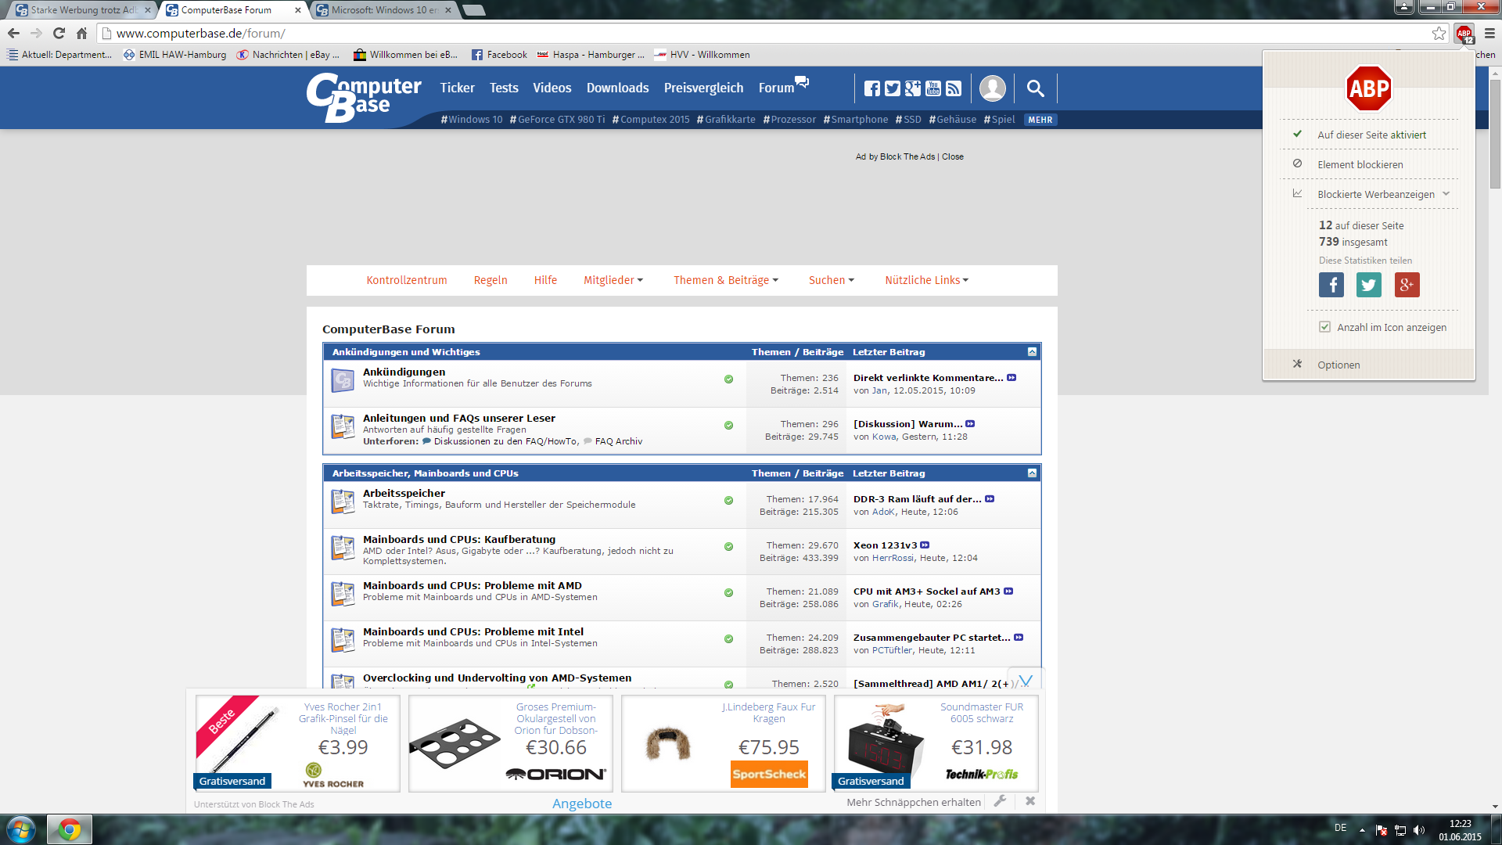This screenshot has width=1502, height=845.
Task: Collapse the 'Ankündigungen und Wichtiges' category
Action: tap(1032, 352)
